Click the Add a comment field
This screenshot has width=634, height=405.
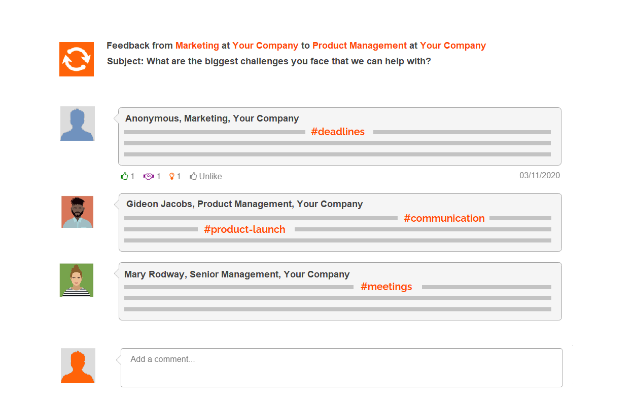click(x=341, y=368)
